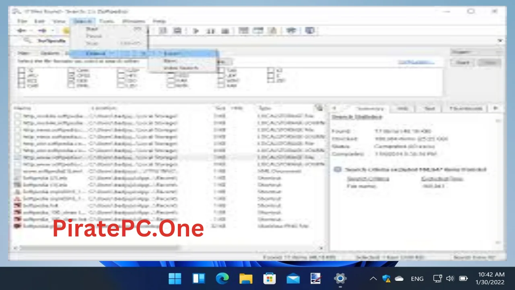Stop the search using the toolbar stop icon
Image resolution: width=515 pixels, height=290 pixels.
225,31
